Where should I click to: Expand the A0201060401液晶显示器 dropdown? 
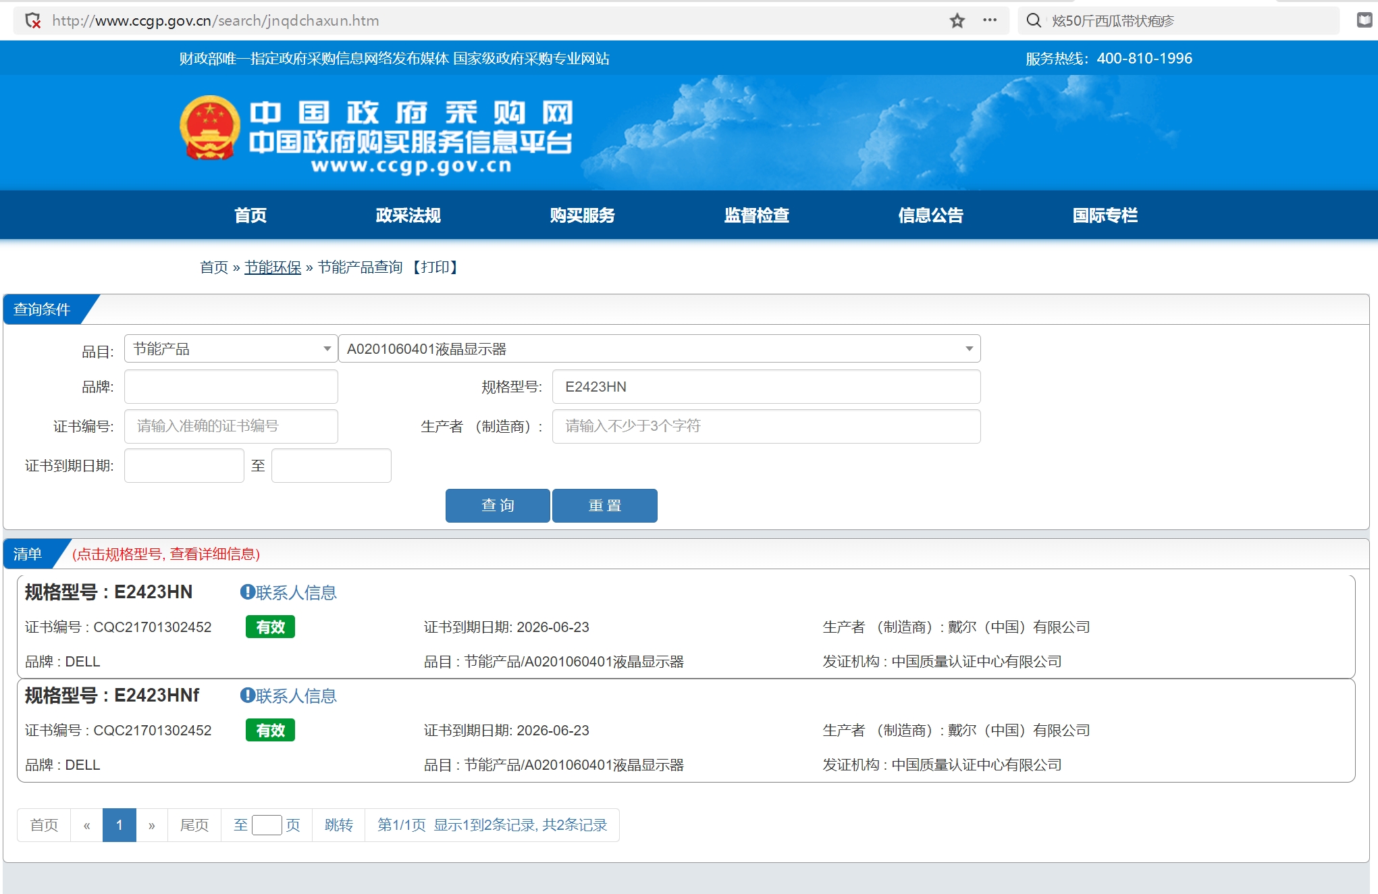659,349
